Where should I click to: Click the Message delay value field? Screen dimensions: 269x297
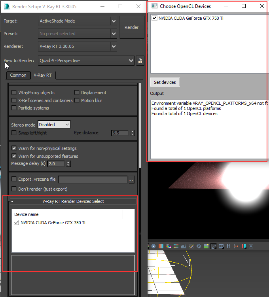[56, 164]
